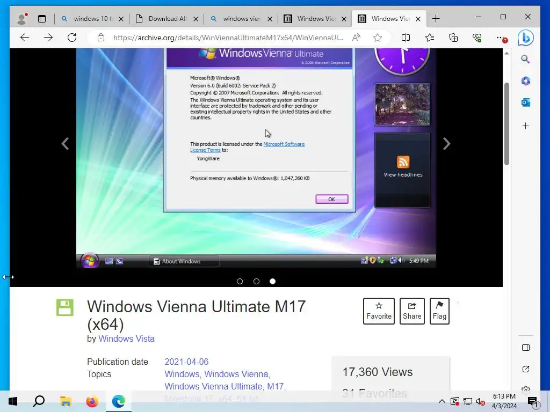The image size is (550, 412).
Task: Click the Vienna screenshot in the carousel
Action: point(256,158)
